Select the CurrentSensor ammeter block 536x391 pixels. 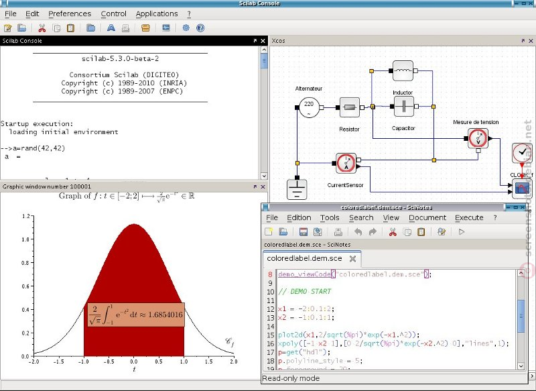coord(346,163)
